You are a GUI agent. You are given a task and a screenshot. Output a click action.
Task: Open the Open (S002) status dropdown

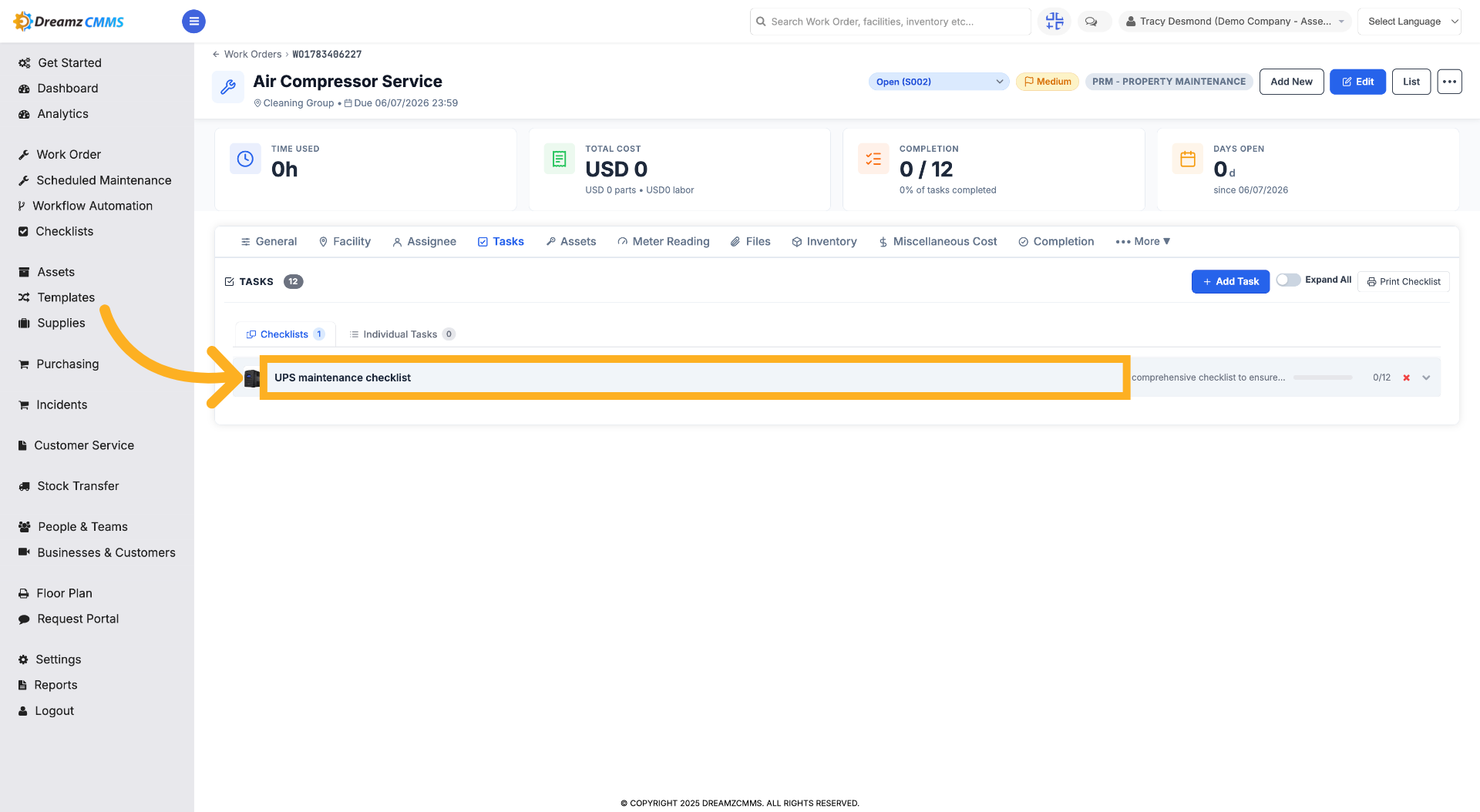[939, 82]
